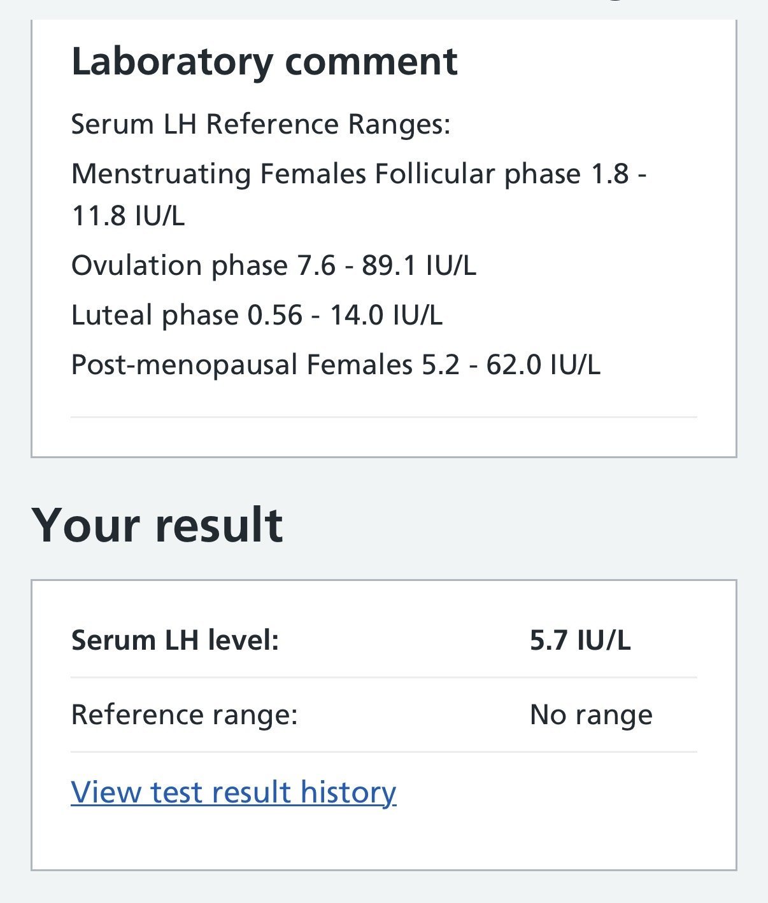The width and height of the screenshot is (768, 903).
Task: Click the Reference range label
Action: [185, 715]
